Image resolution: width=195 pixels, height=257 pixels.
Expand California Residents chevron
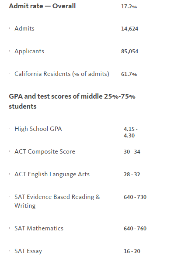tap(9, 73)
